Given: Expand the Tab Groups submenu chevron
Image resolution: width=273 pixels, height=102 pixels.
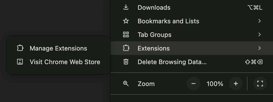Looking at the screenshot, I should click(259, 34).
